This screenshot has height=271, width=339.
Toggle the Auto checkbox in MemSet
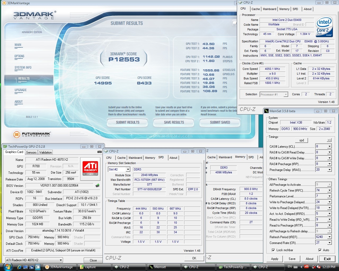click(x=320, y=250)
